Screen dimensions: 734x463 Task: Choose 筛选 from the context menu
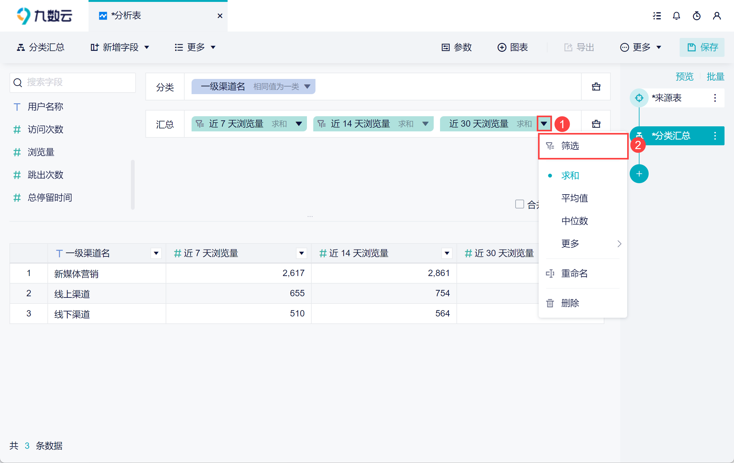pos(570,146)
